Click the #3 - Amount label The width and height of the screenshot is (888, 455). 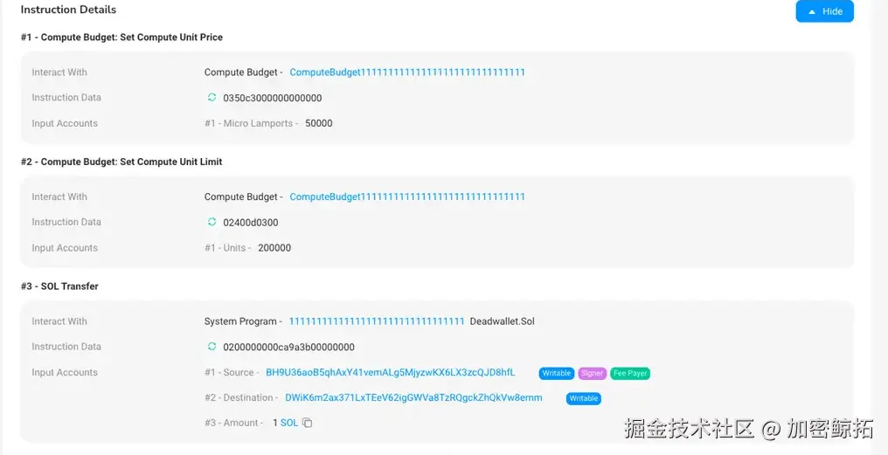[233, 423]
